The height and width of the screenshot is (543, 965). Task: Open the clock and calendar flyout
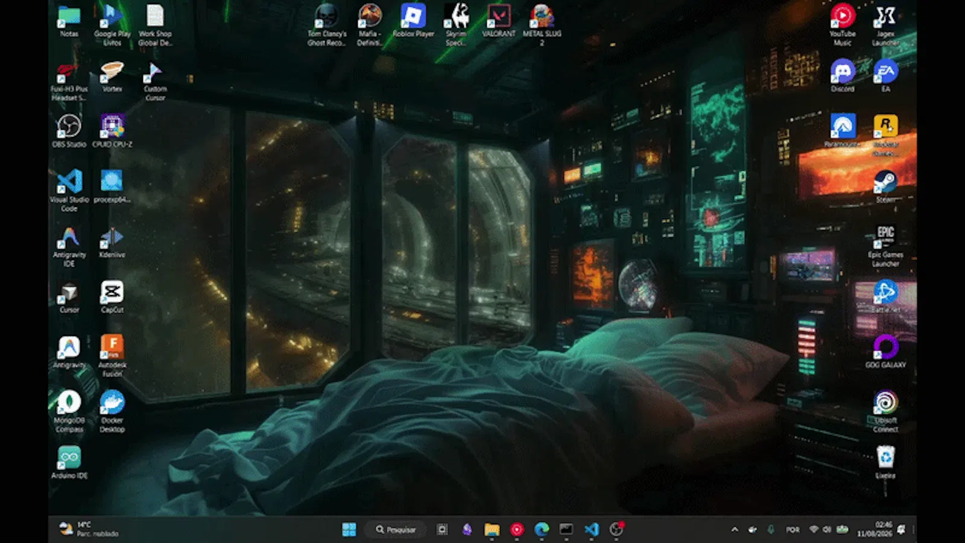point(875,529)
